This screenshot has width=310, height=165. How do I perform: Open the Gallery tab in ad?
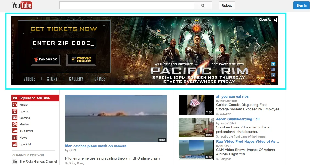point(76,79)
